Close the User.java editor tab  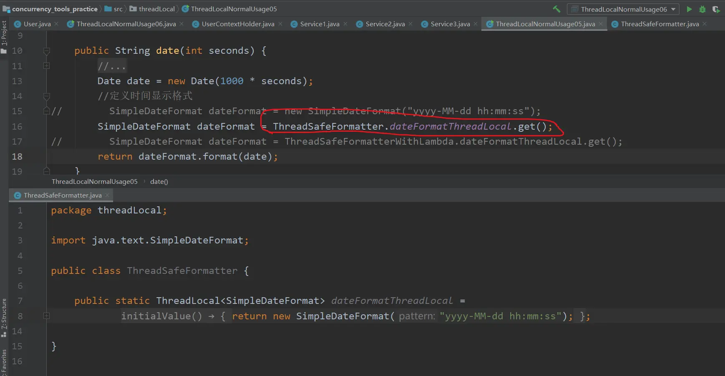[x=57, y=24]
